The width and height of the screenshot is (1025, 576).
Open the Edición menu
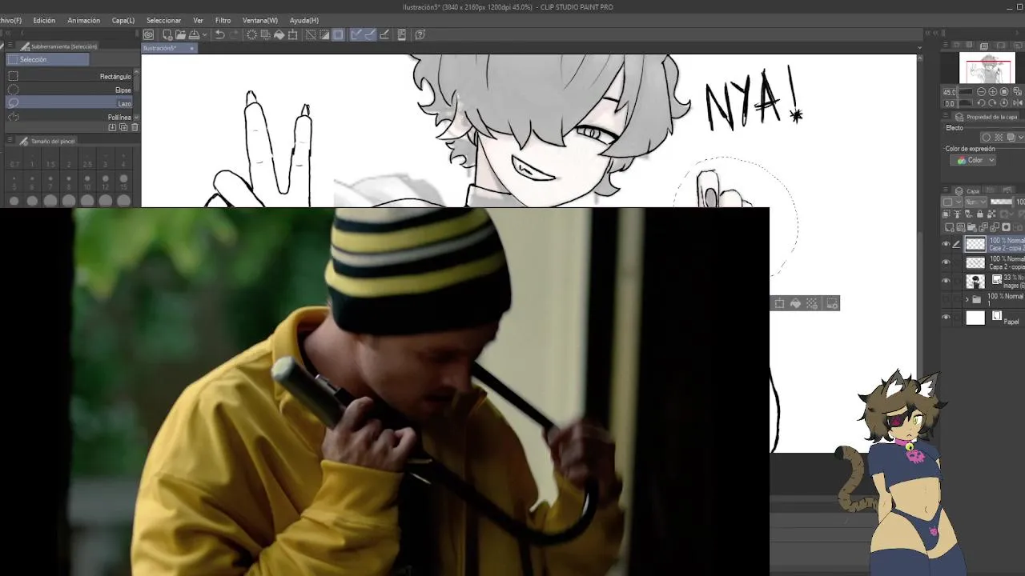pyautogui.click(x=44, y=20)
